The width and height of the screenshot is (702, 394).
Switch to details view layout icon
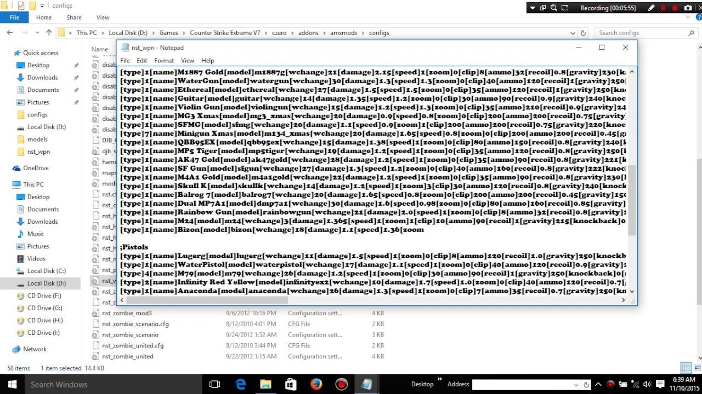686,368
